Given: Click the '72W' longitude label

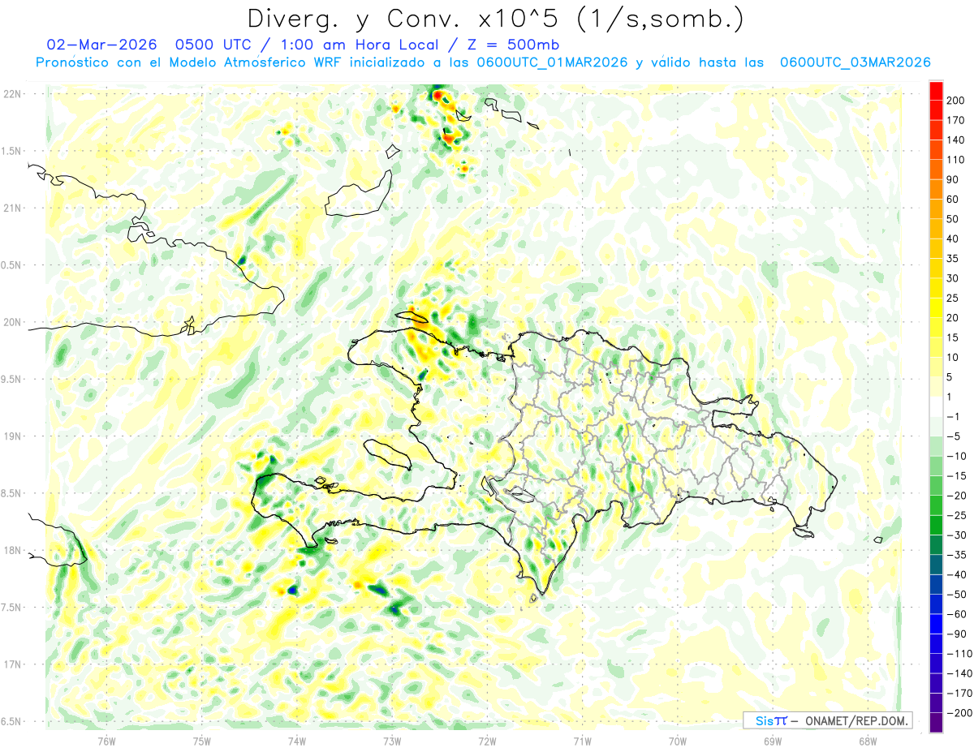Looking at the screenshot, I should [487, 740].
